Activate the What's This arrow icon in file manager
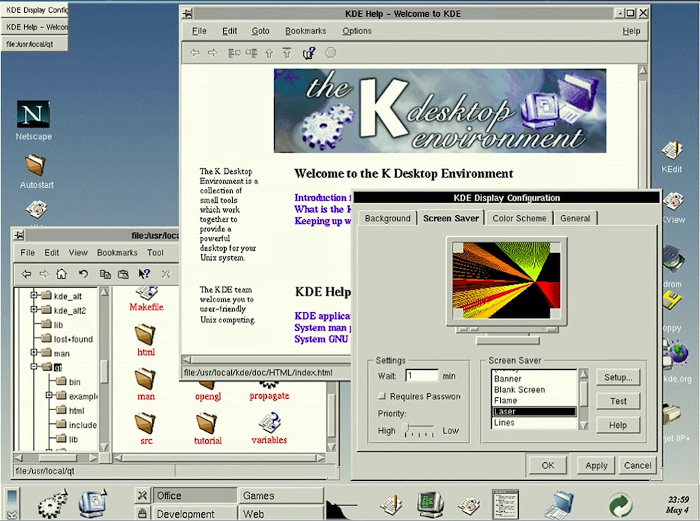700x521 pixels. tap(143, 274)
